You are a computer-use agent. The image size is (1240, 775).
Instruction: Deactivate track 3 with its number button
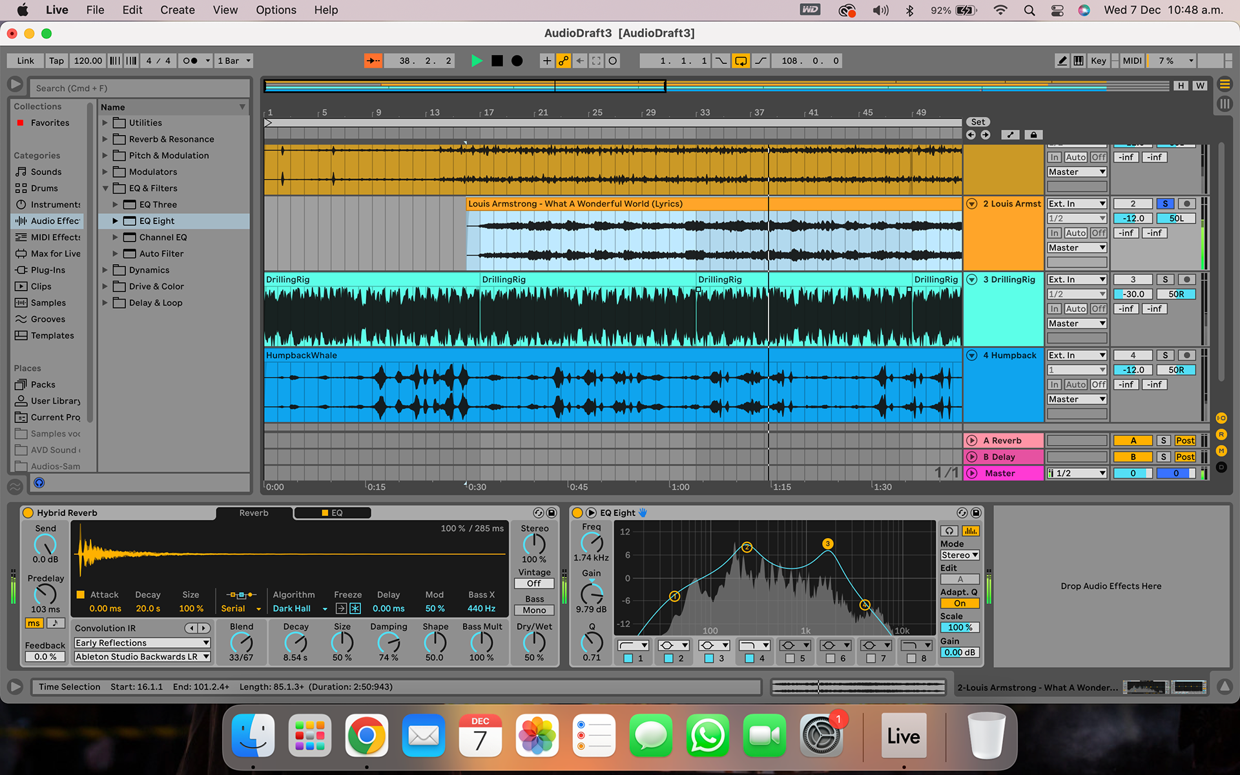click(x=1133, y=280)
